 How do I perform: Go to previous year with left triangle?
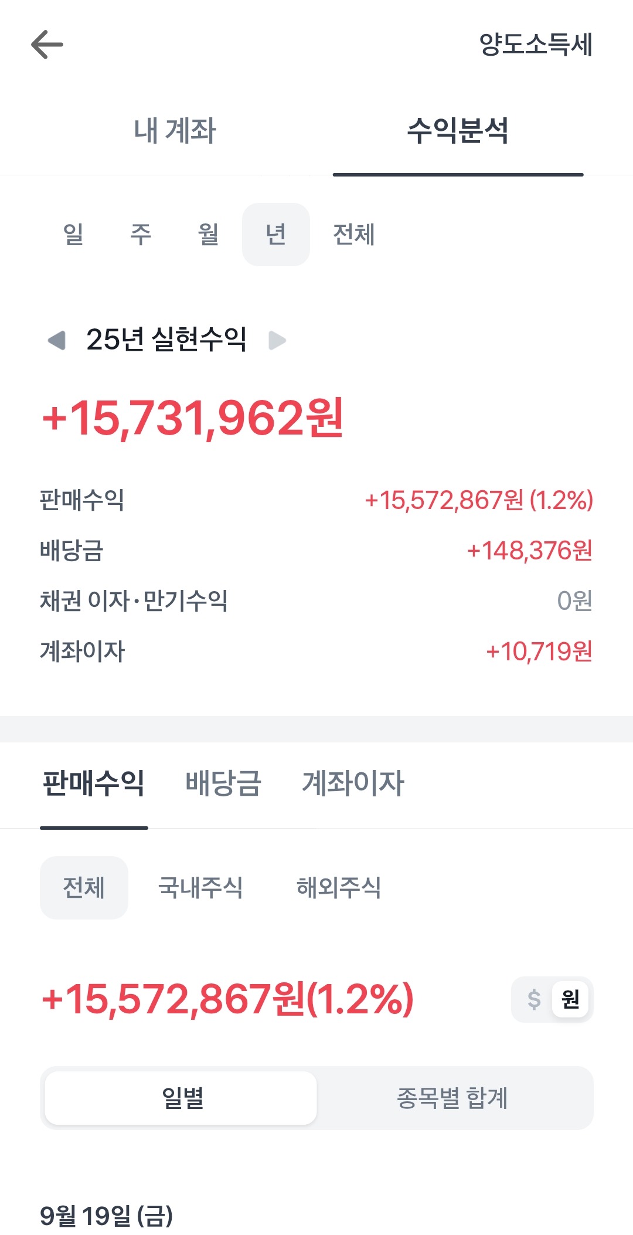pos(57,340)
